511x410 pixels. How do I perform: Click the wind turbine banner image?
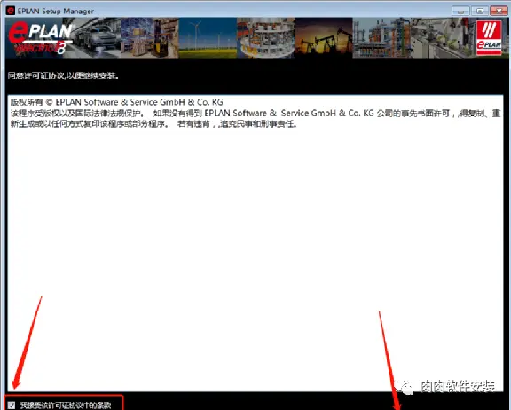208,38
